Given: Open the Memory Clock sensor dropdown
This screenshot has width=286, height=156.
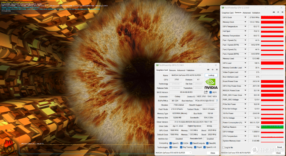Looking at the screenshot, I should pos(245,22).
